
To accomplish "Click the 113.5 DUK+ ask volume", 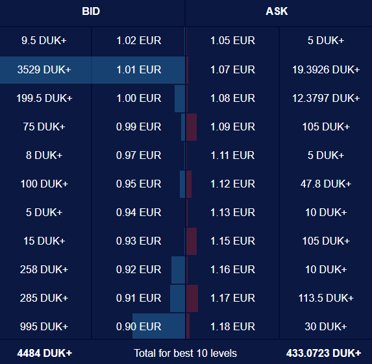I will click(x=326, y=298).
